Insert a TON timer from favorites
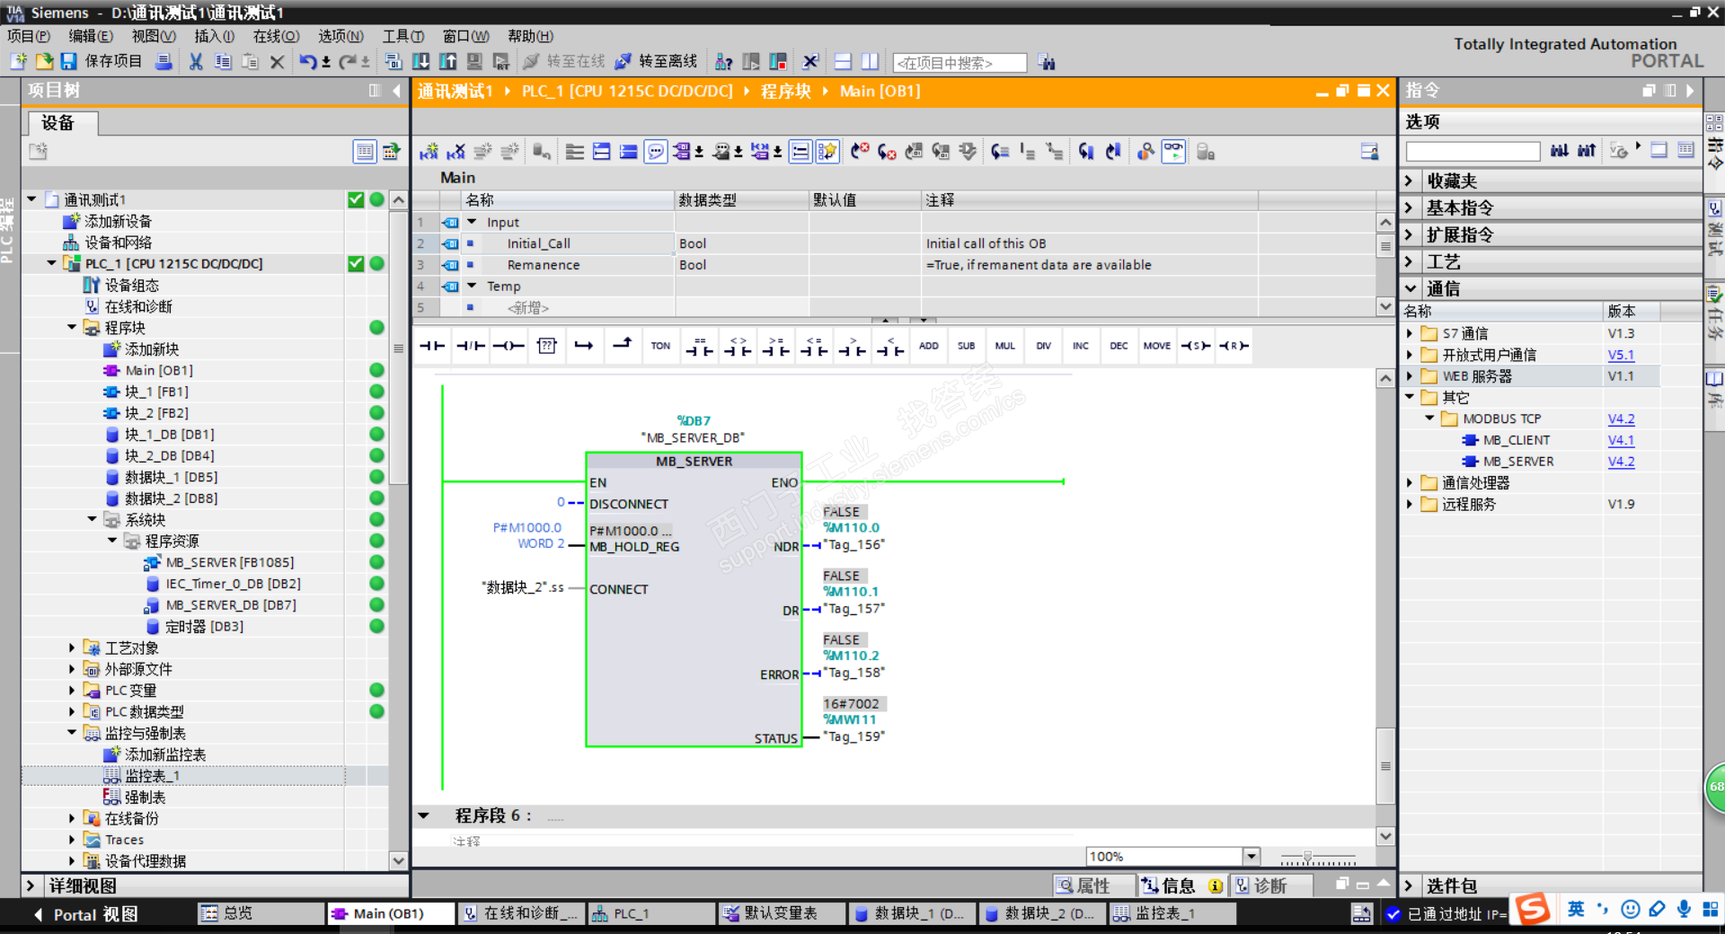The height and width of the screenshot is (934, 1725). tap(660, 346)
